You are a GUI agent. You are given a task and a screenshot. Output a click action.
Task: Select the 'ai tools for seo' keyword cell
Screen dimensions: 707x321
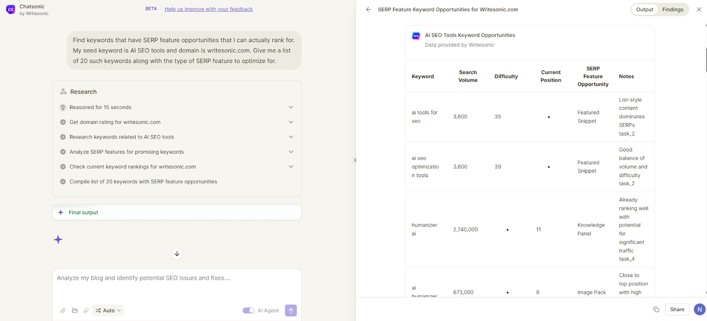tap(425, 116)
